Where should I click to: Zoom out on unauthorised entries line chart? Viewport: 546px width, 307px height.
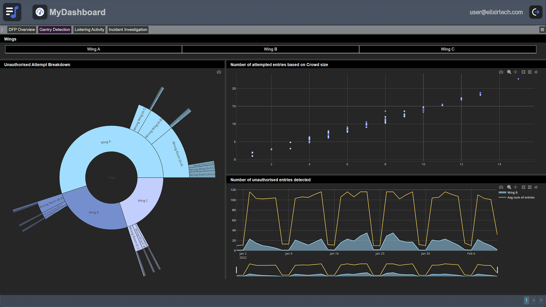pyautogui.click(x=530, y=187)
